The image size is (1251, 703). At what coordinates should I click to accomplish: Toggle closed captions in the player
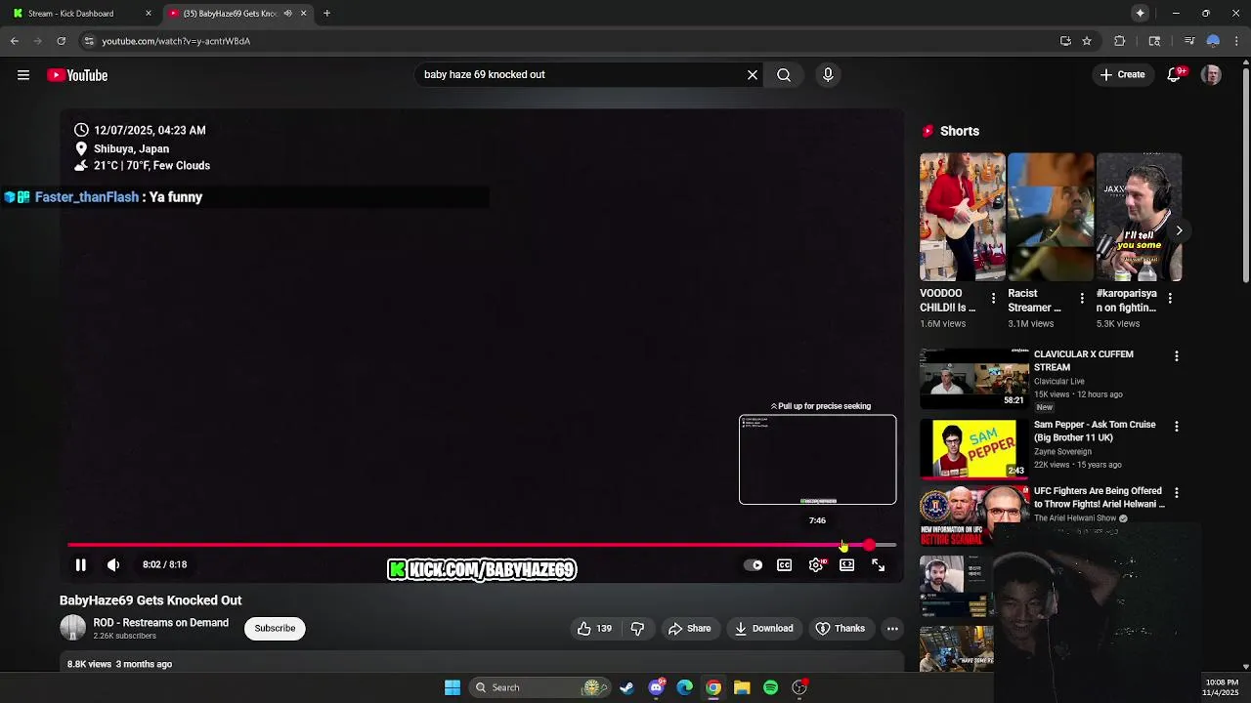(x=784, y=565)
